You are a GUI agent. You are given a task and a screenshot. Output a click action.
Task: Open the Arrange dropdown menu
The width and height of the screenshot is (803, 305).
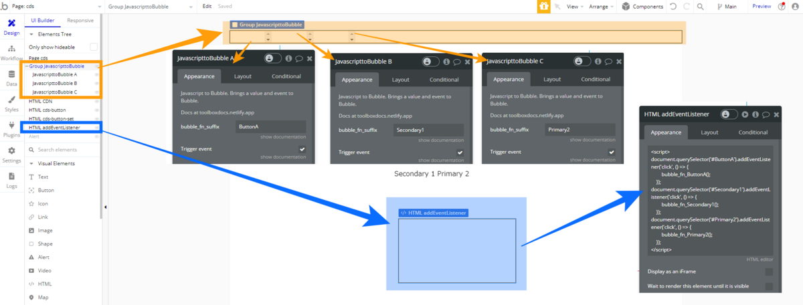tap(601, 6)
